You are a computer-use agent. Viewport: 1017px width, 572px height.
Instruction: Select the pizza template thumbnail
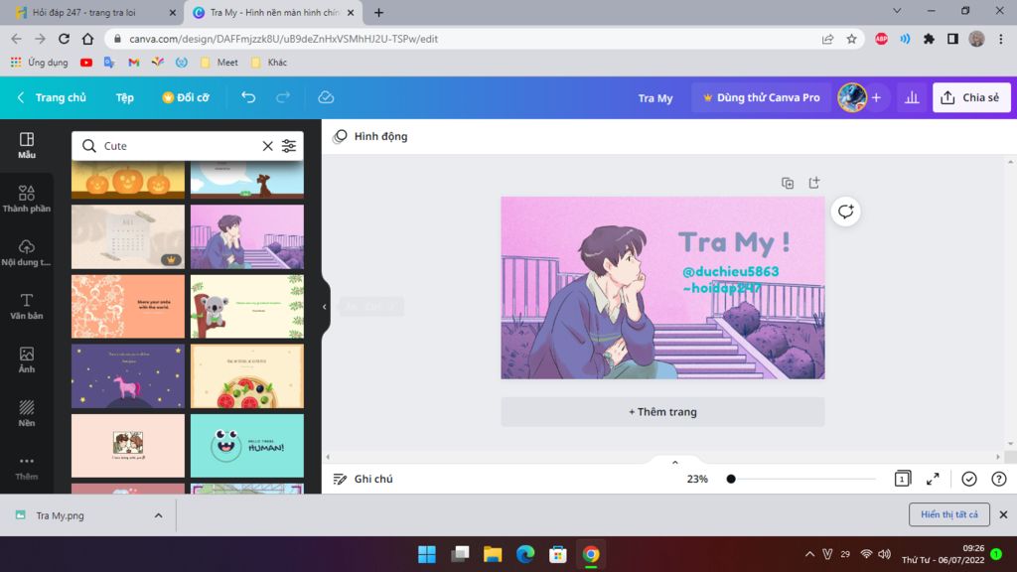pos(247,376)
